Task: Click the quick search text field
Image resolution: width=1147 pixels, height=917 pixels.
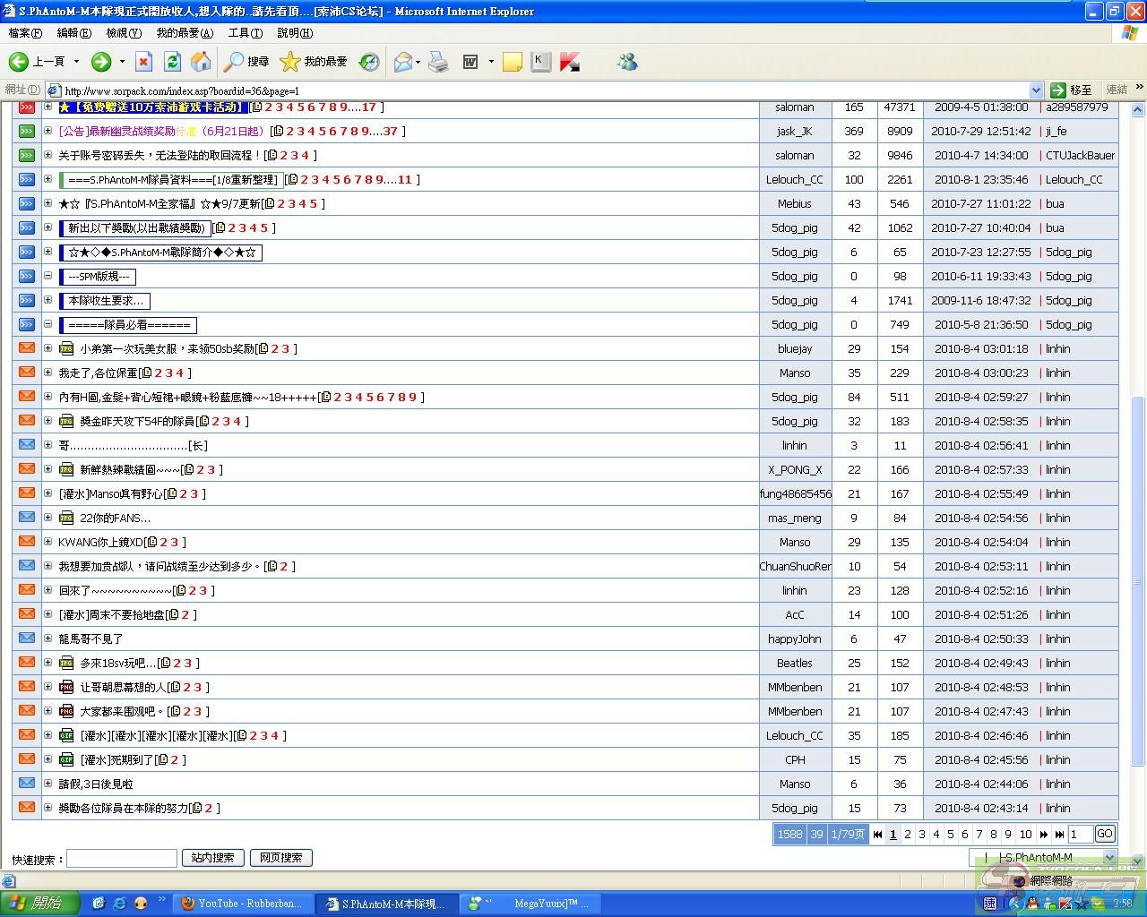Action: (x=122, y=859)
